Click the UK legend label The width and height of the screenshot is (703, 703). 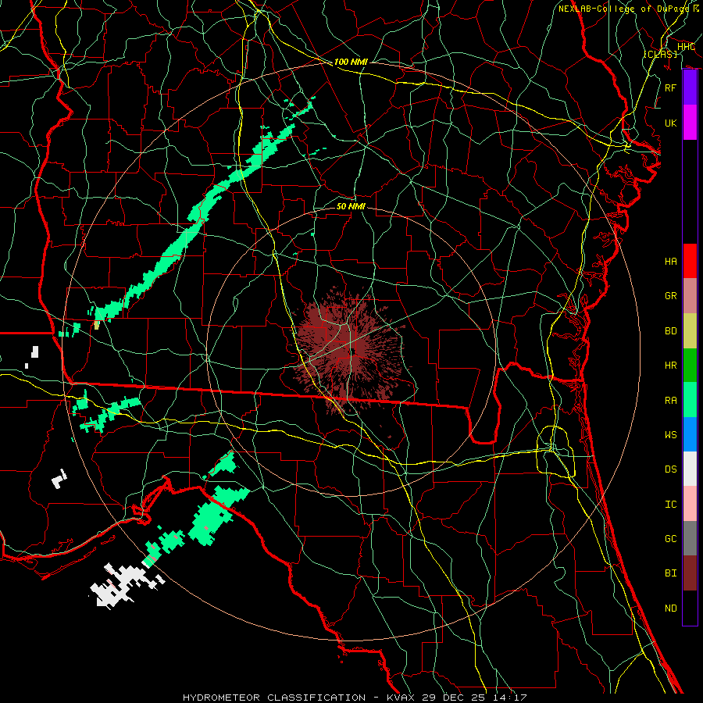coord(670,123)
